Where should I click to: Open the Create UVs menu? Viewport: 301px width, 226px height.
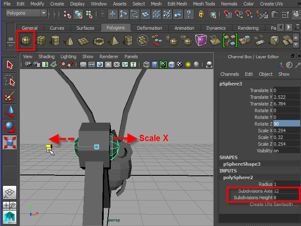tap(271, 4)
